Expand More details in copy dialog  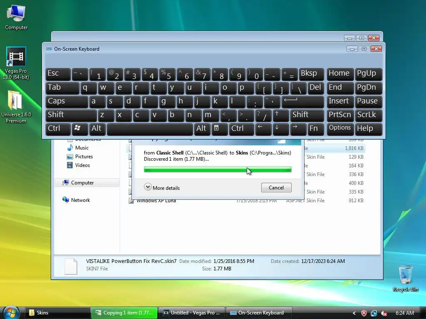coord(162,187)
